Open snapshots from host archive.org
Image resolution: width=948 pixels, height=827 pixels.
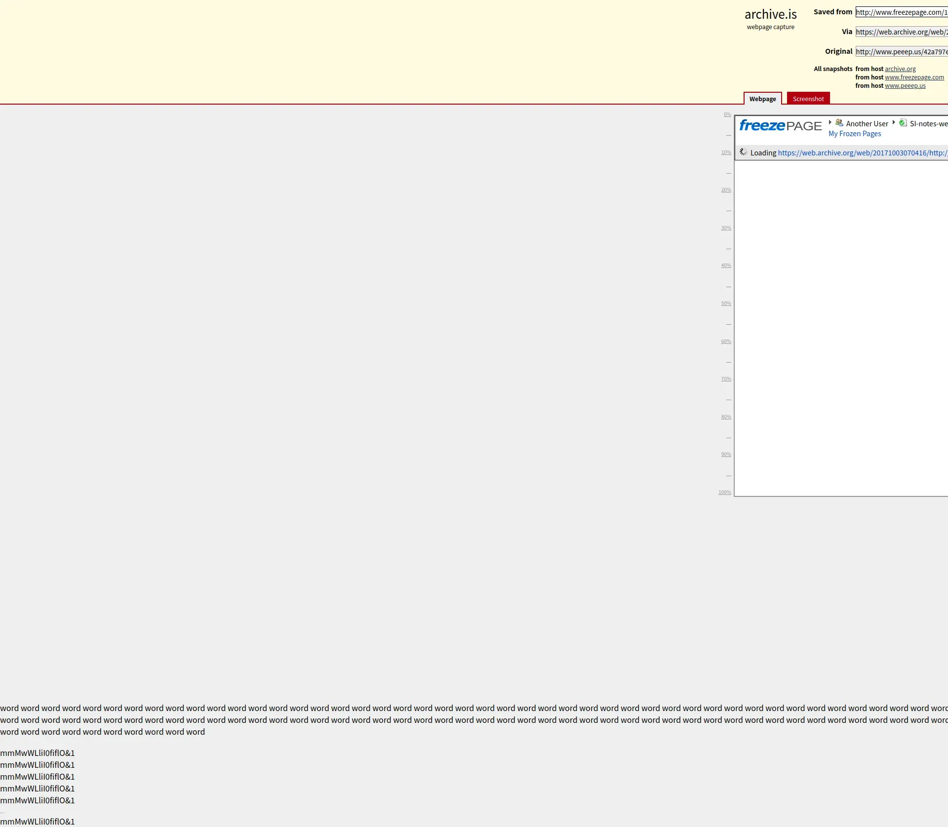pos(900,69)
